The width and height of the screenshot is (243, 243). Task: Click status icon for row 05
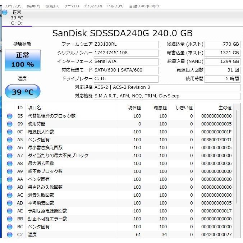[x=10, y=116]
